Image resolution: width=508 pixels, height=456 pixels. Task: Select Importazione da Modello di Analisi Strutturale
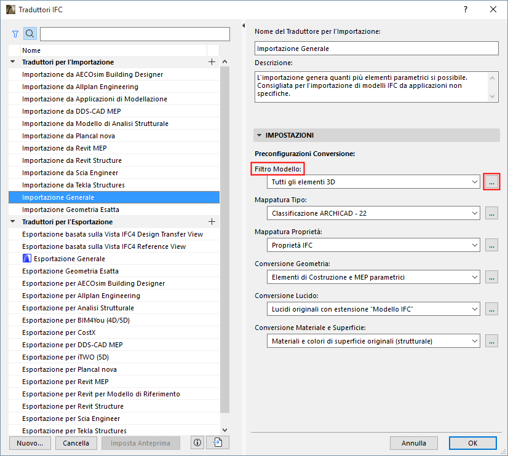(x=114, y=124)
